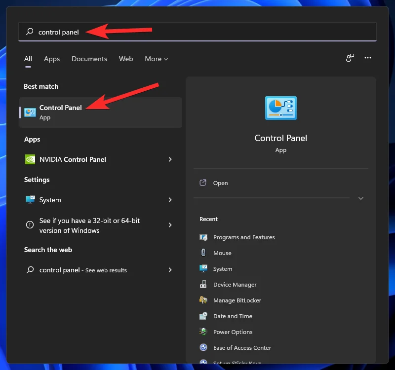Expand NVIDIA Control Panel result arrow
Viewport: 395px width, 370px height.
click(170, 159)
